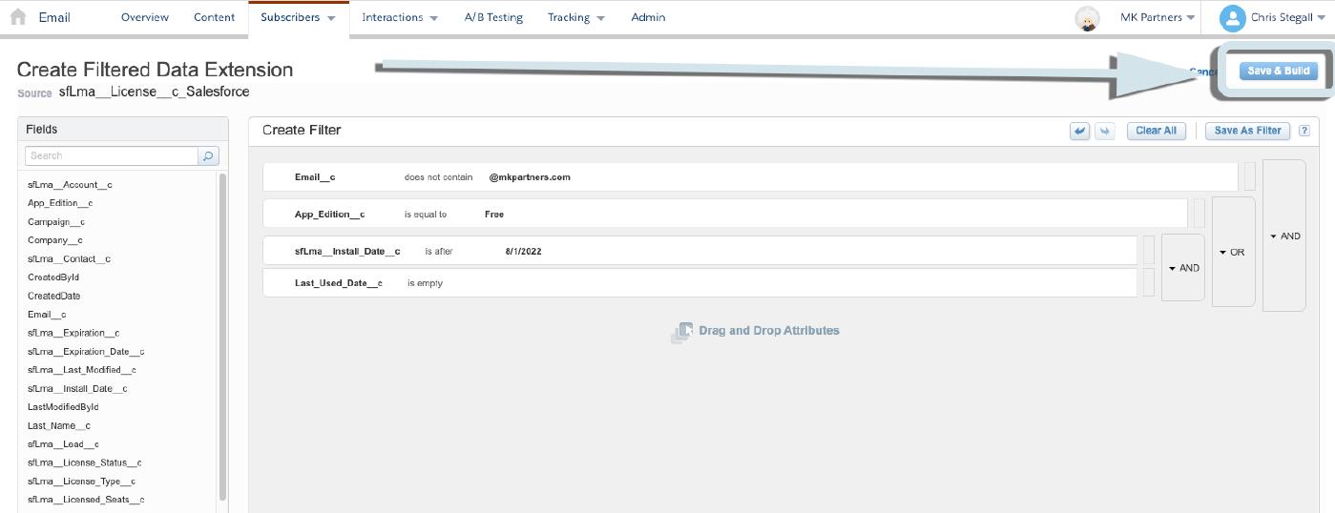Click the Drag and Drop Attributes icon
Viewport: 1335px width, 513px height.
[x=681, y=332]
